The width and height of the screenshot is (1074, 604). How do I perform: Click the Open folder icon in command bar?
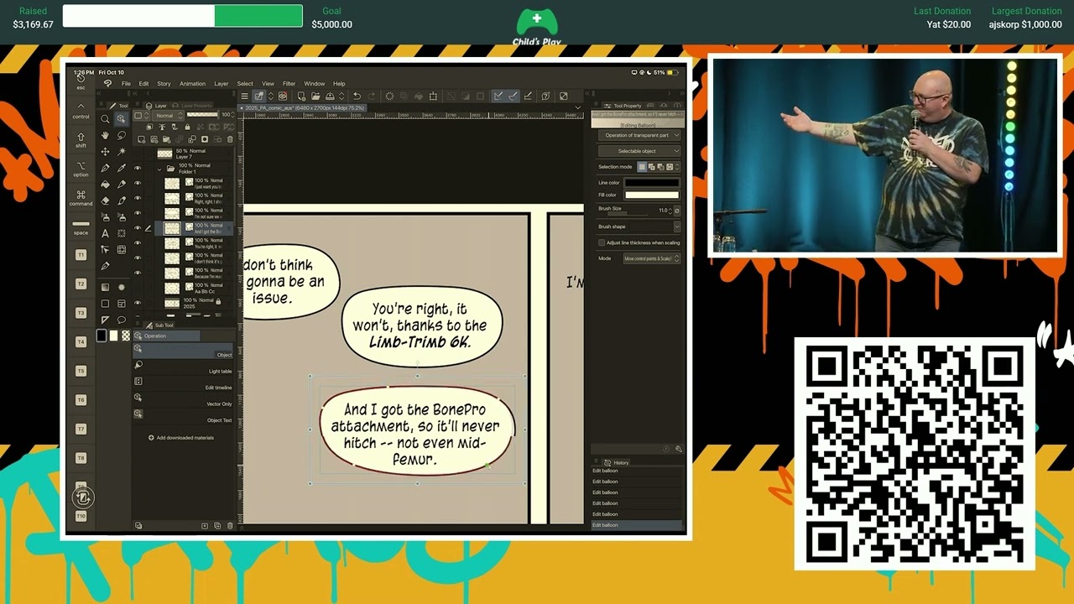(315, 96)
